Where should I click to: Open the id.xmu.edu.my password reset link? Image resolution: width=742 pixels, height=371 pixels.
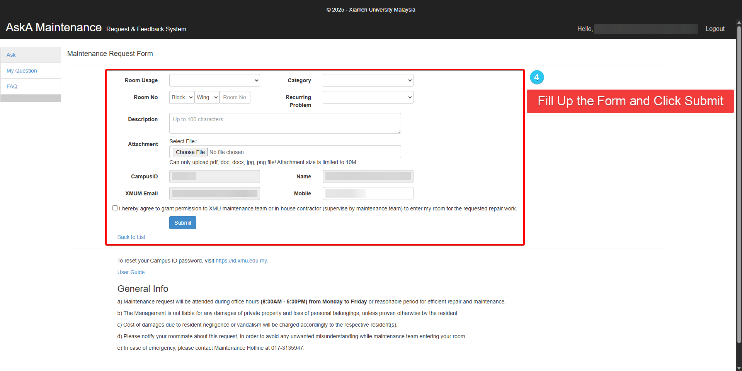tap(241, 261)
